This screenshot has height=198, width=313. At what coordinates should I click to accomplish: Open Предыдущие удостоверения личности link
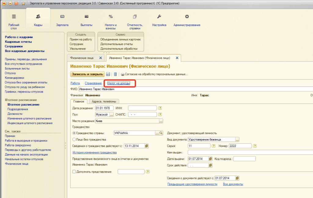pos(192,184)
